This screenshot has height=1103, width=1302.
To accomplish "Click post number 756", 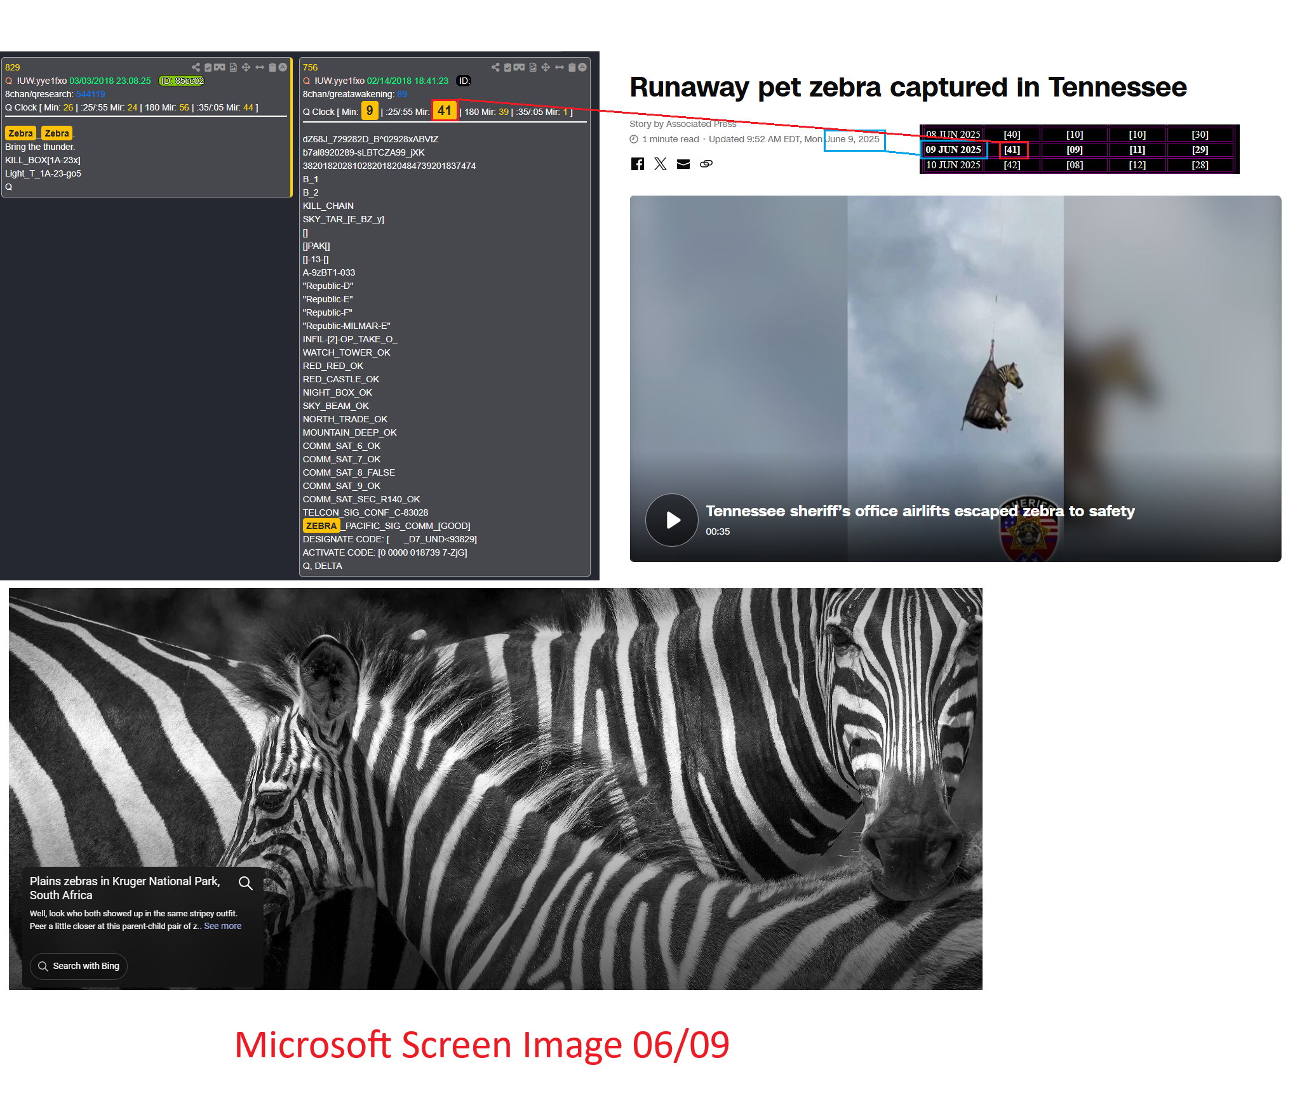I will [x=310, y=67].
